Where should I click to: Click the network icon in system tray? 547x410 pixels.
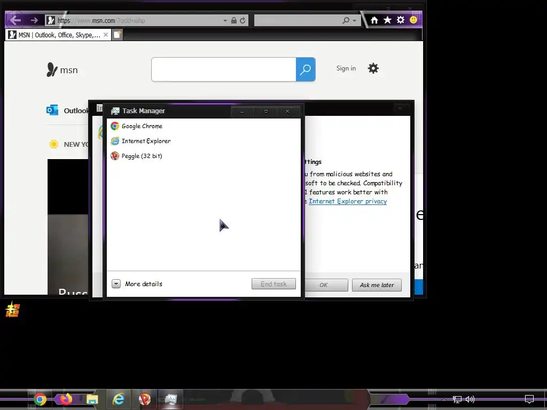[457, 399]
